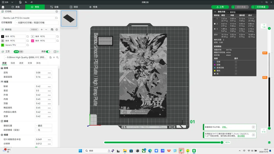Screen dimensions: 274x154
Task: Edit filament 4 瑞本 PETG preset
Action: 58,41
